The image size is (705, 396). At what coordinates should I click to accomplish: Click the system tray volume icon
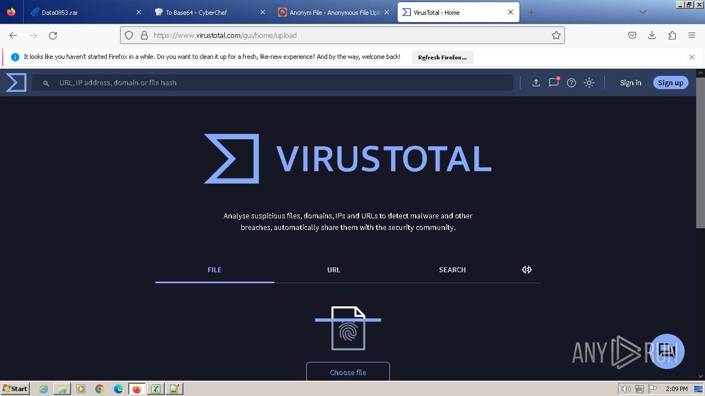(626, 389)
